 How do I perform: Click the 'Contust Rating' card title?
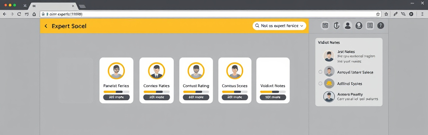[x=196, y=86]
